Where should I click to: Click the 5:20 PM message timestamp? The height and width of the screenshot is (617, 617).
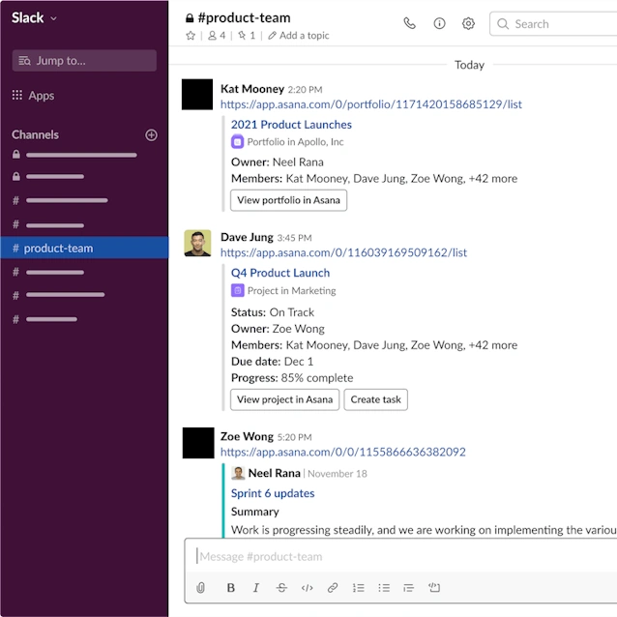point(294,437)
